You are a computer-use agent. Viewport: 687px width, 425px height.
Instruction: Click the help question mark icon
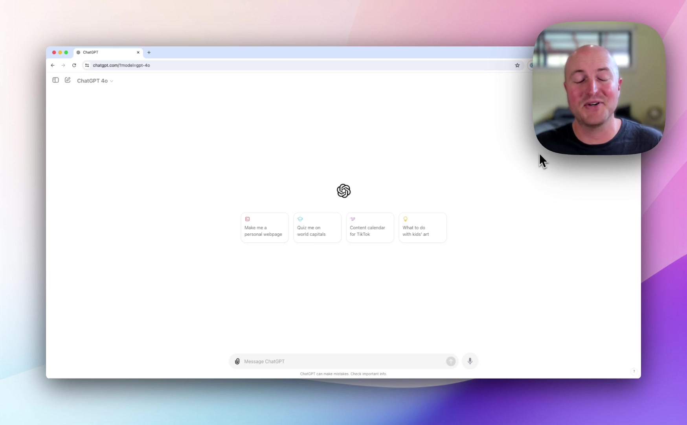tap(634, 371)
